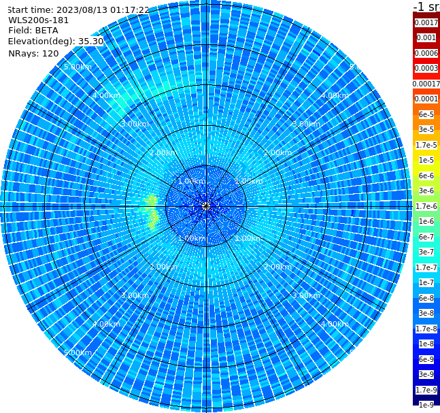This screenshot has width=440, height=413.
Task: Click the Start time 2023/08/13 01:17:22 text
Action: [78, 10]
